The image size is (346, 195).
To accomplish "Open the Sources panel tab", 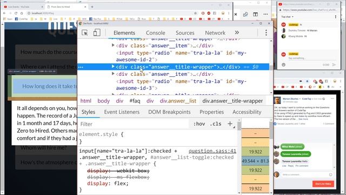I will 185,32.
